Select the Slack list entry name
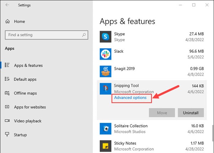The image size is (214, 153). (119, 51)
